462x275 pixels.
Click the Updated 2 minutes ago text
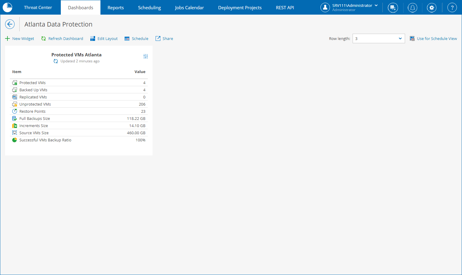[x=80, y=61]
